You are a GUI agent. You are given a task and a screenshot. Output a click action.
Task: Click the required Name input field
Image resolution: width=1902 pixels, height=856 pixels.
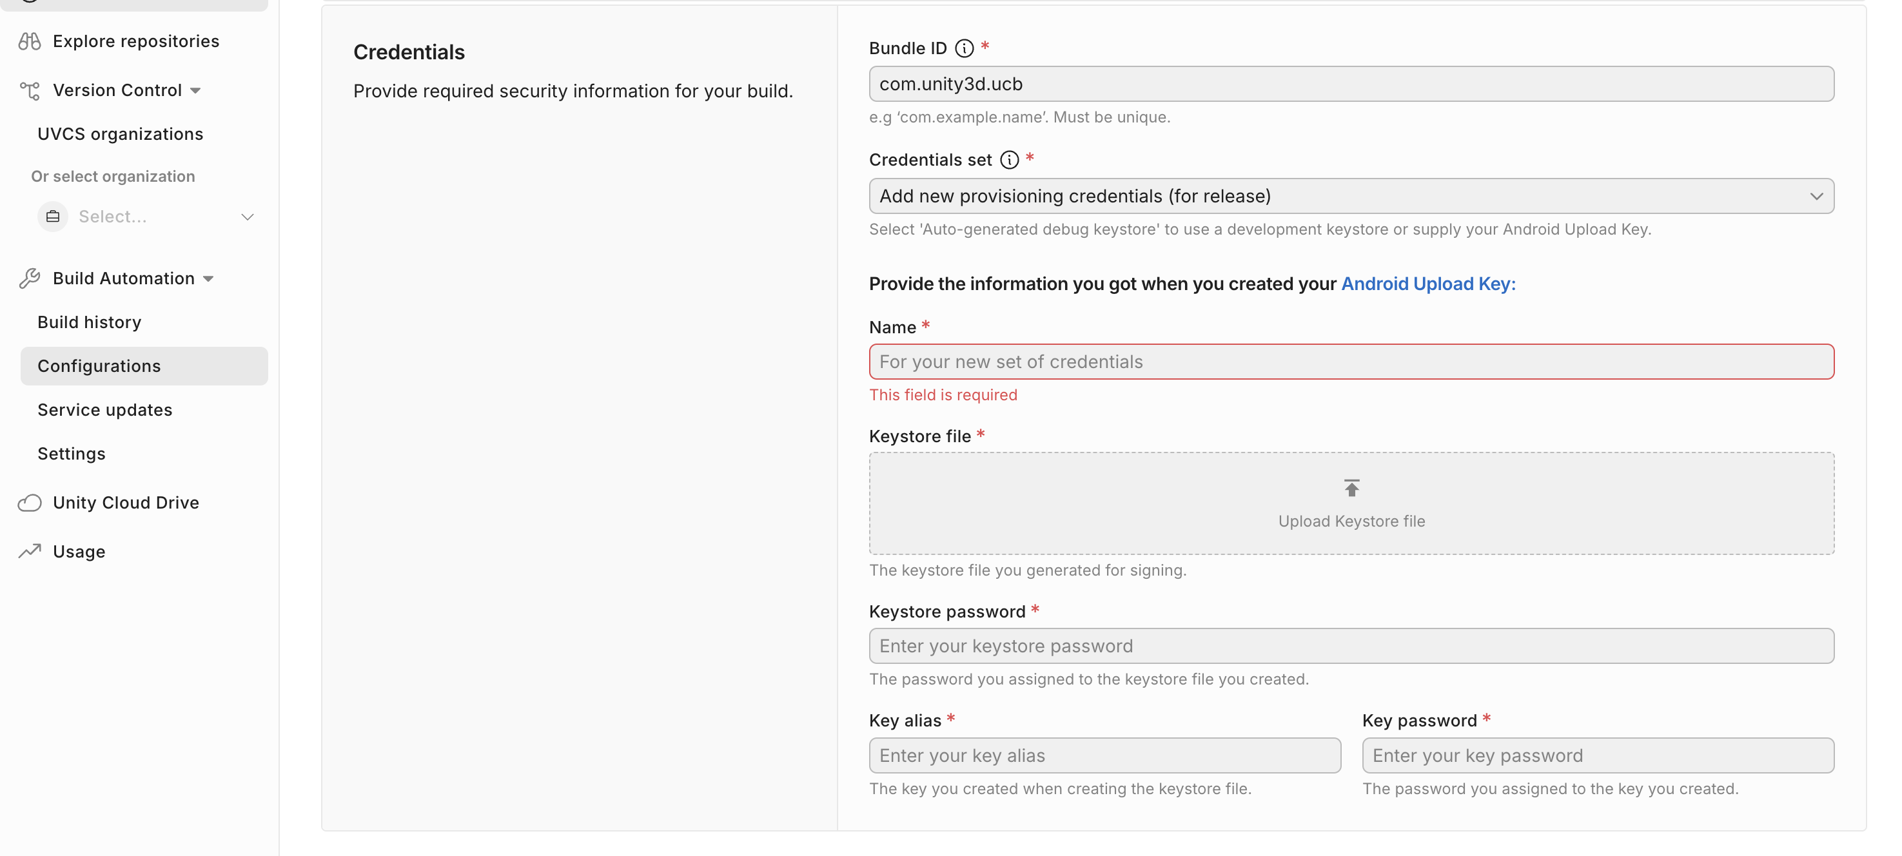tap(1351, 362)
